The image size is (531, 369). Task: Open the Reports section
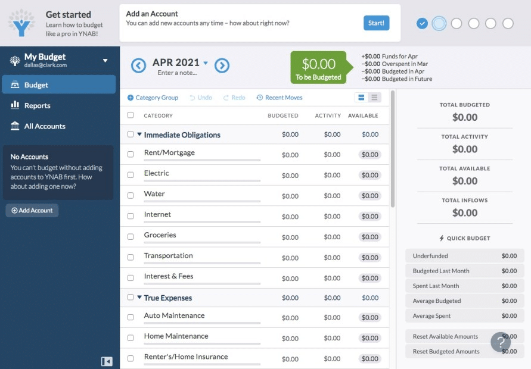tap(59, 105)
